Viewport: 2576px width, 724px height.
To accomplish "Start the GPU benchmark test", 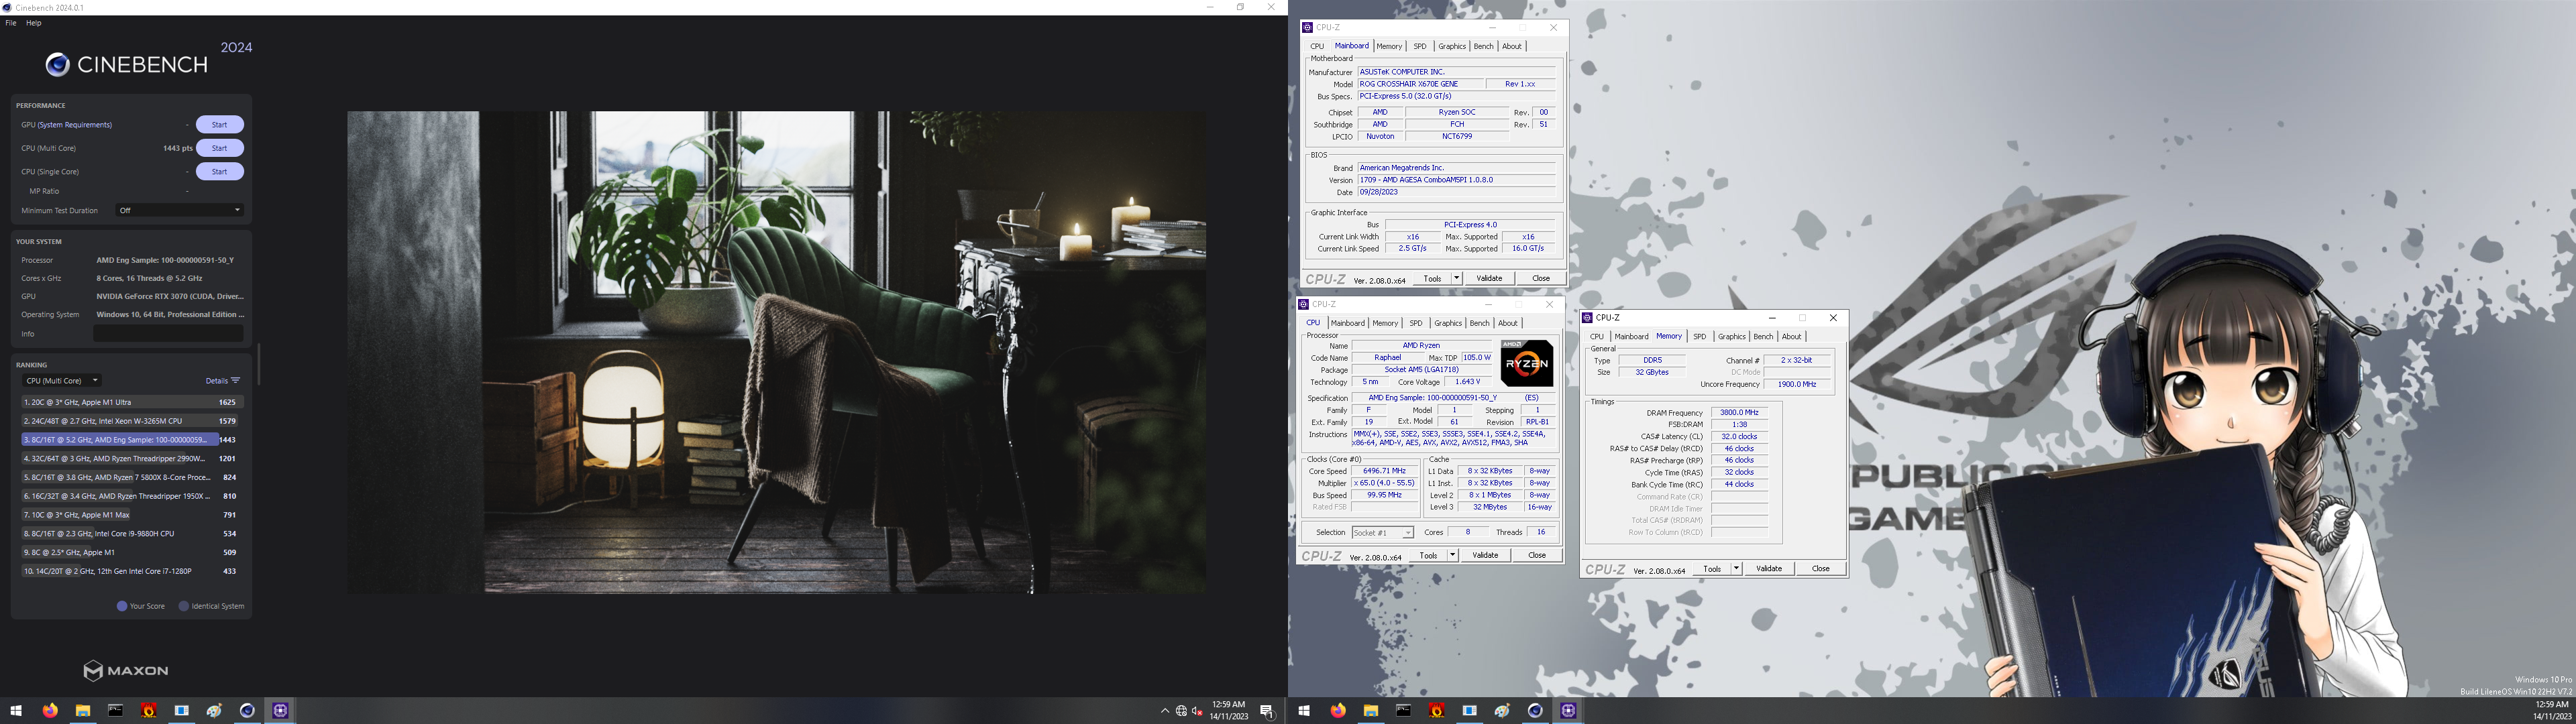I will pos(219,125).
